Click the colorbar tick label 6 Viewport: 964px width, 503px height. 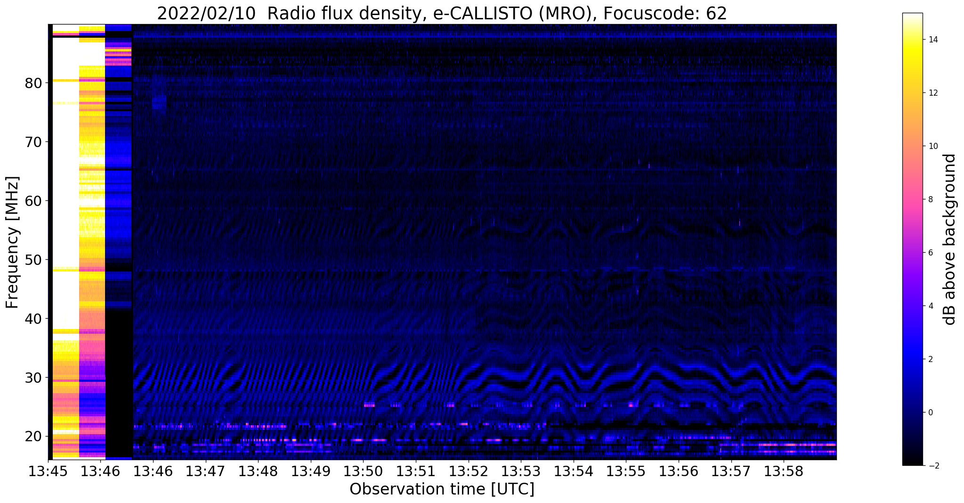930,253
